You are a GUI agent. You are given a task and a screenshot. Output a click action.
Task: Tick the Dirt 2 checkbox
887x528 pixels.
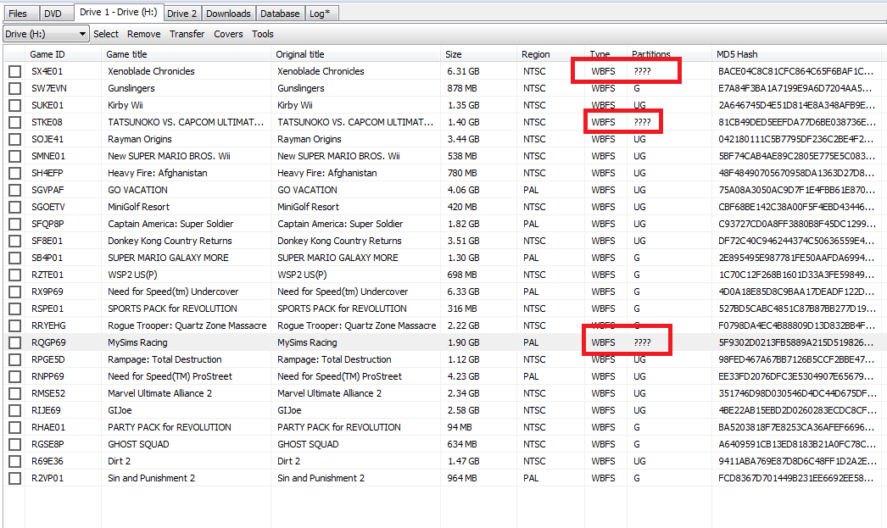pyautogui.click(x=14, y=461)
